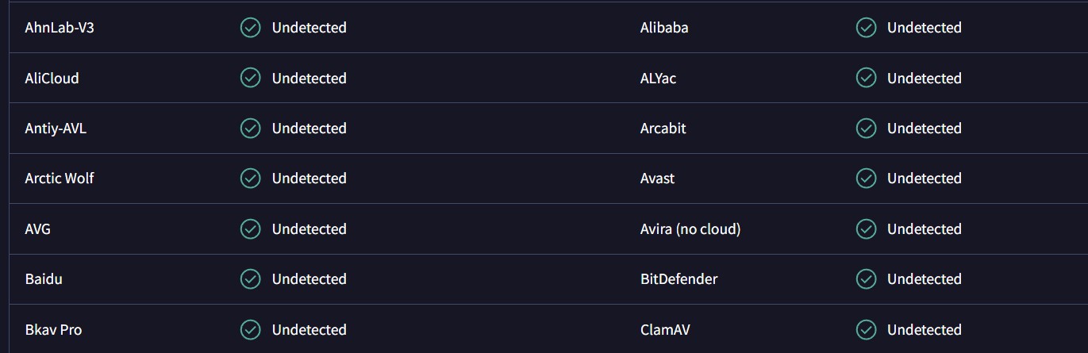Select the Arcabit checkmark icon
The width and height of the screenshot is (1088, 353).
coord(866,128)
